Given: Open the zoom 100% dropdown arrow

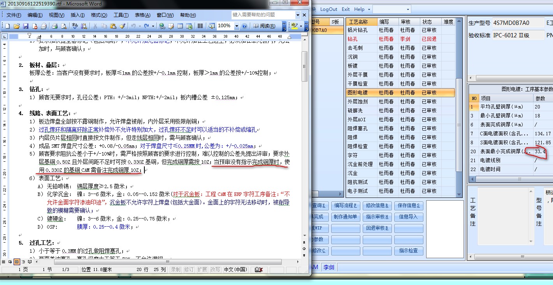Looking at the screenshot, I should [237, 26].
